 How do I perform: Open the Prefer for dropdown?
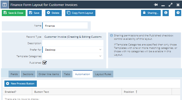pyautogui.click(x=73, y=50)
